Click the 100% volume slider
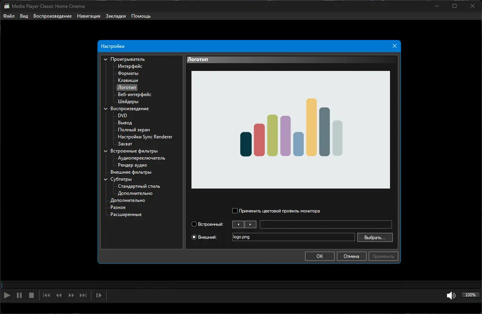 (470, 295)
